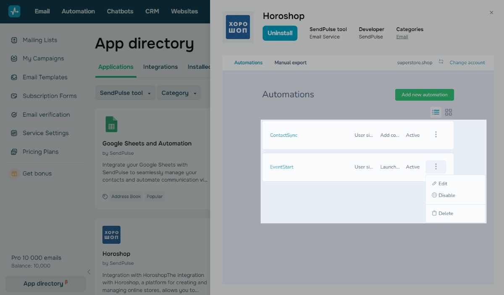Image resolution: width=504 pixels, height=295 pixels.
Task: Switch to the Applications tab
Action: click(116, 67)
